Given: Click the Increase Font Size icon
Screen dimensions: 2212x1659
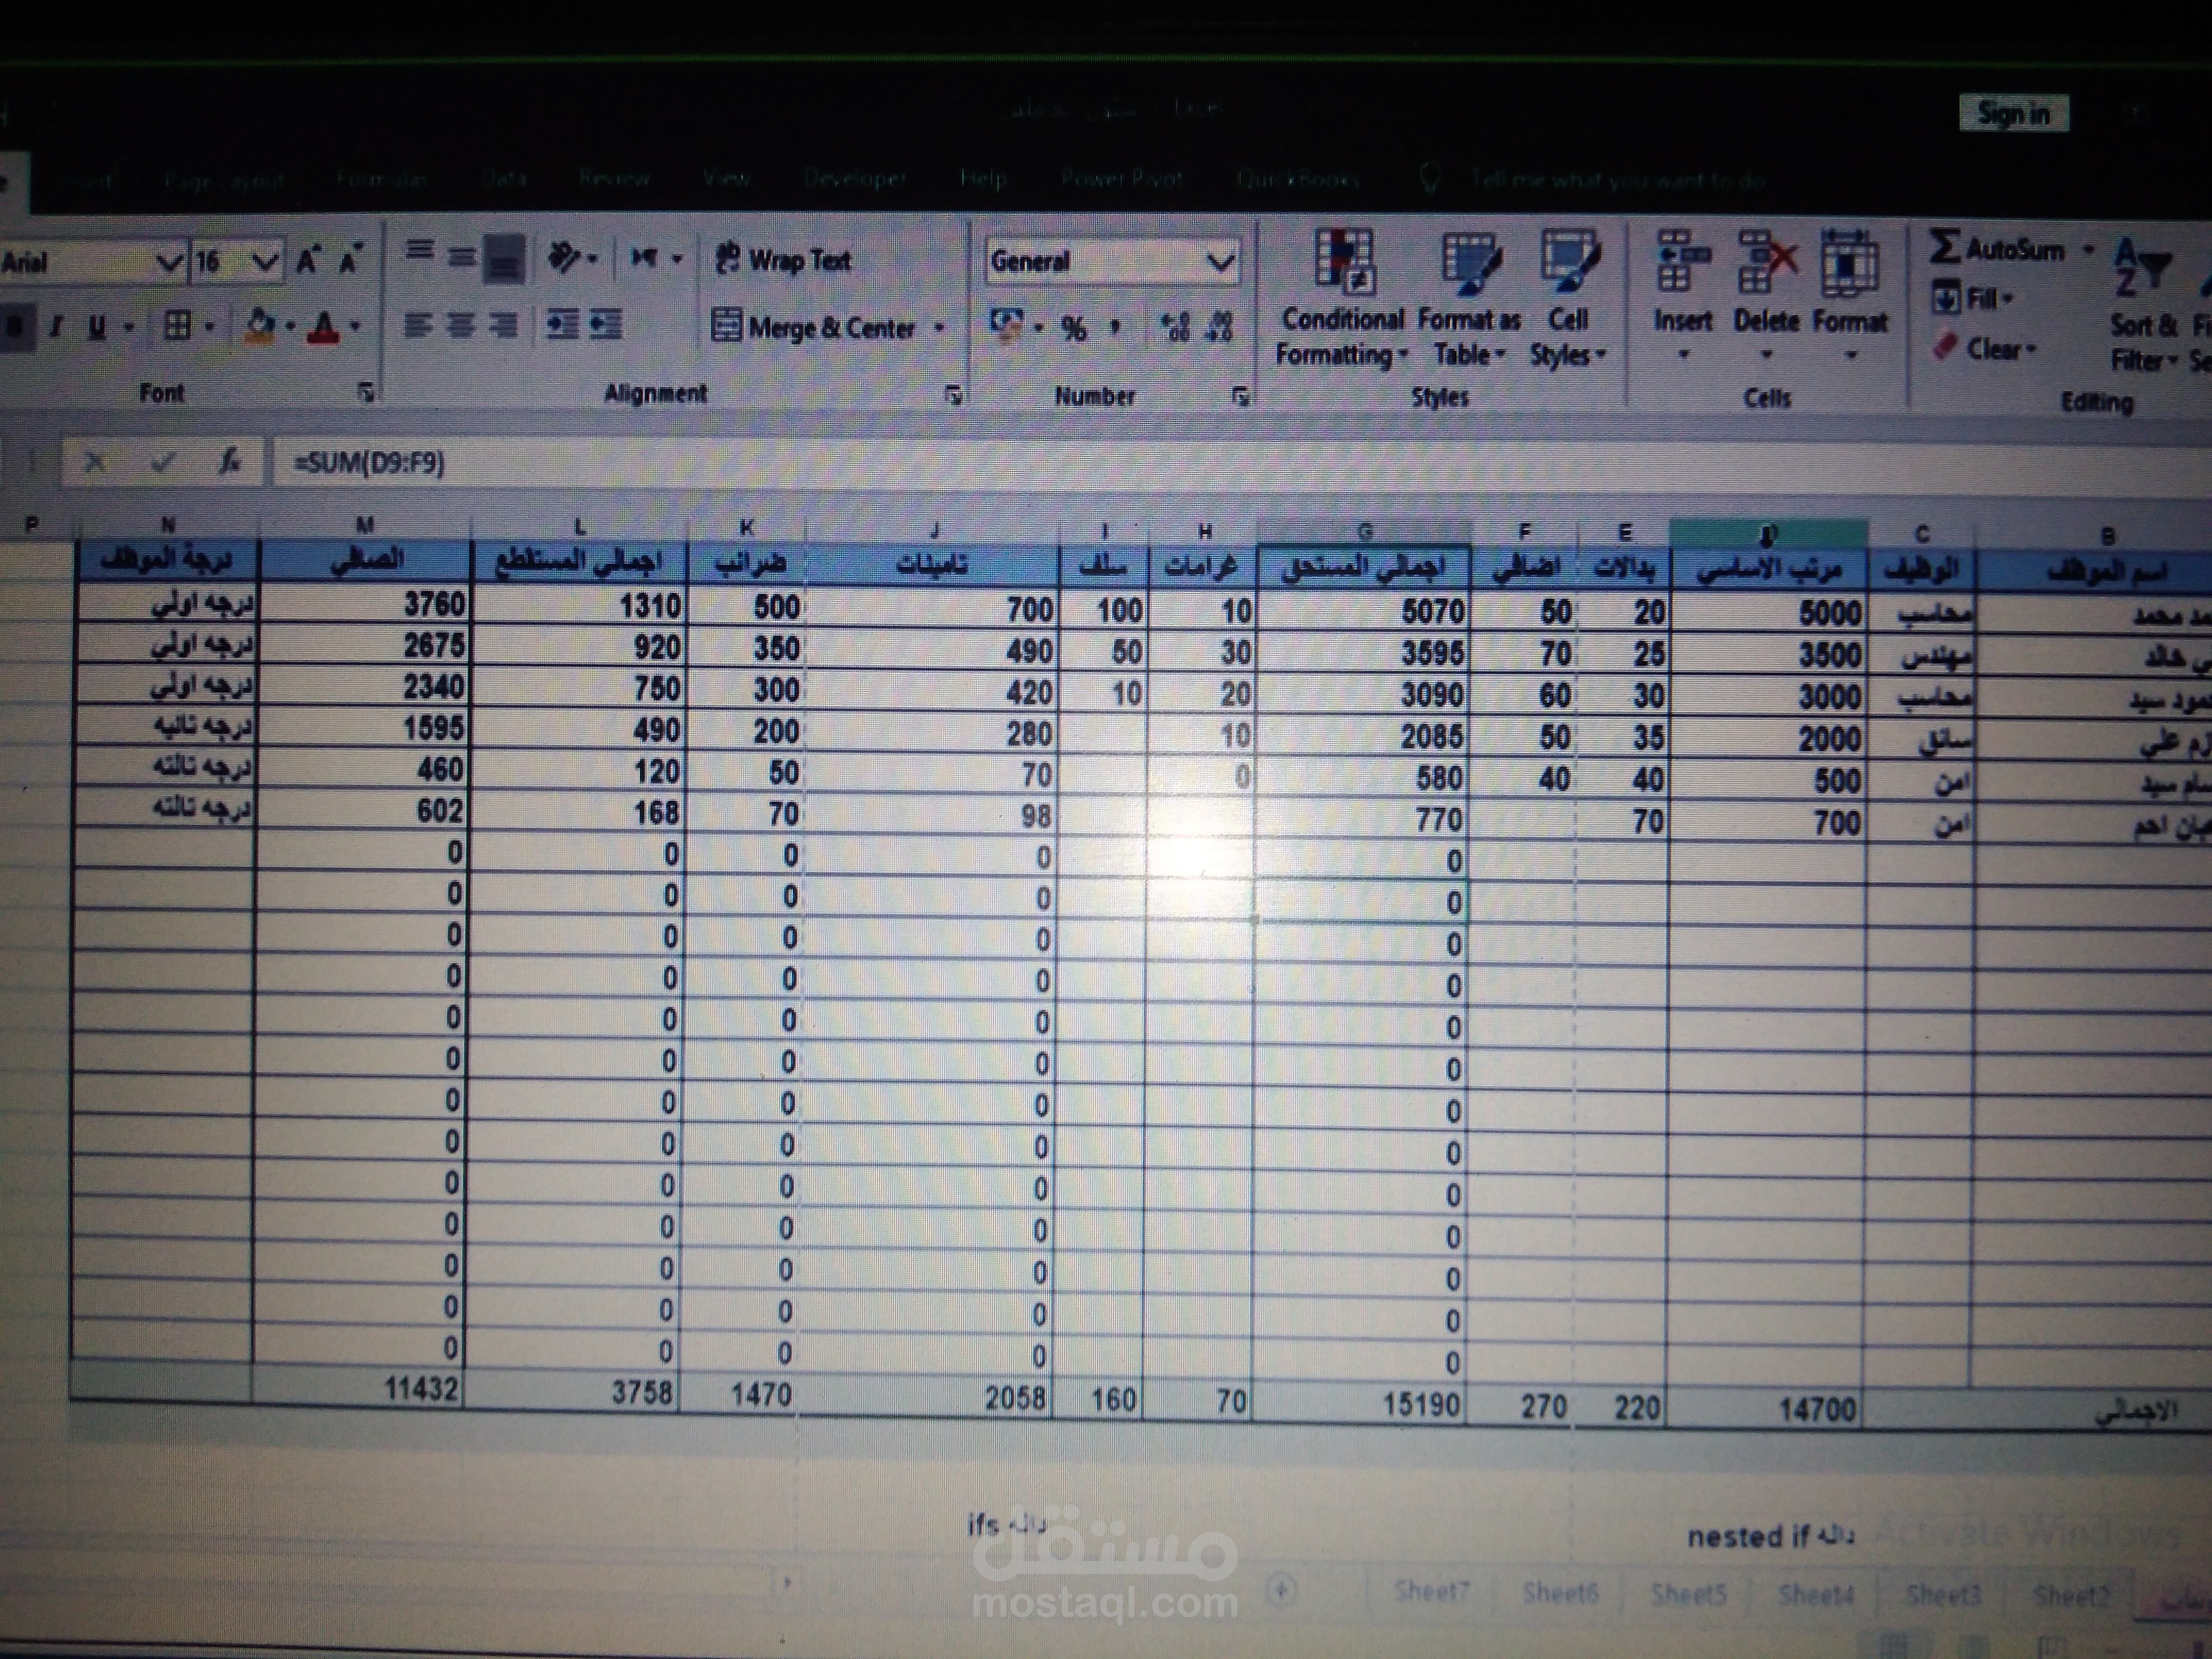Looking at the screenshot, I should [x=308, y=262].
